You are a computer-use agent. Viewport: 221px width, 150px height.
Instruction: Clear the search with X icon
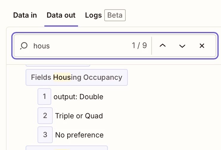point(202,46)
